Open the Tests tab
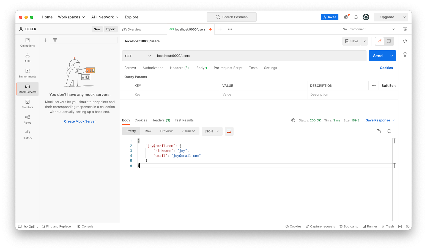The height and width of the screenshot is (250, 427). tap(253, 68)
